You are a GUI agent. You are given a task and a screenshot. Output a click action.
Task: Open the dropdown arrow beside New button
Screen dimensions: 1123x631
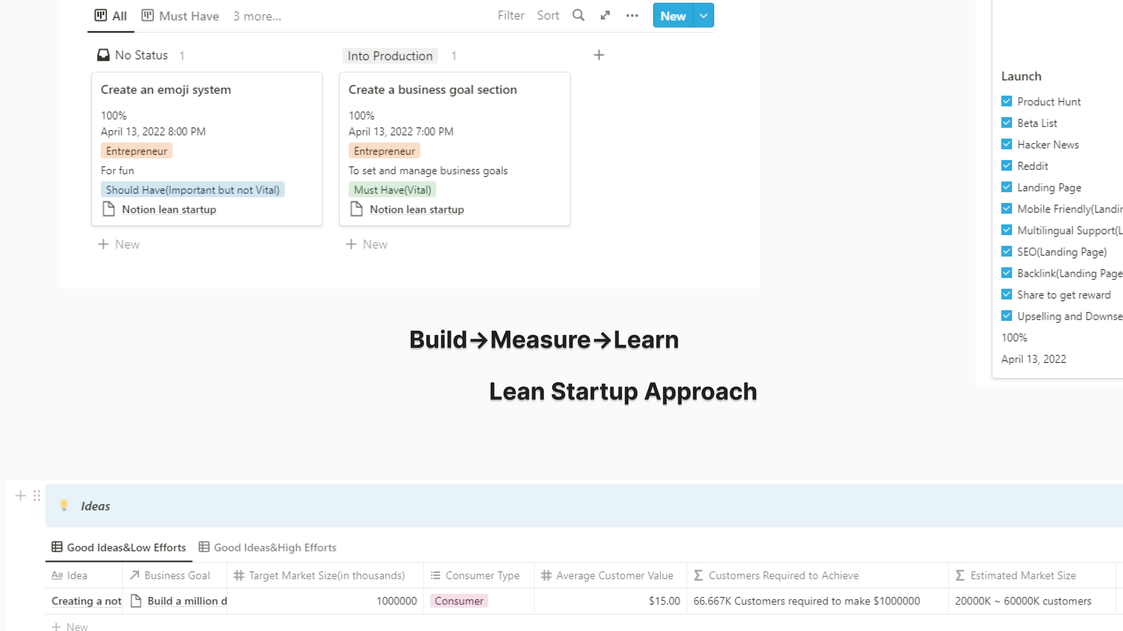703,16
